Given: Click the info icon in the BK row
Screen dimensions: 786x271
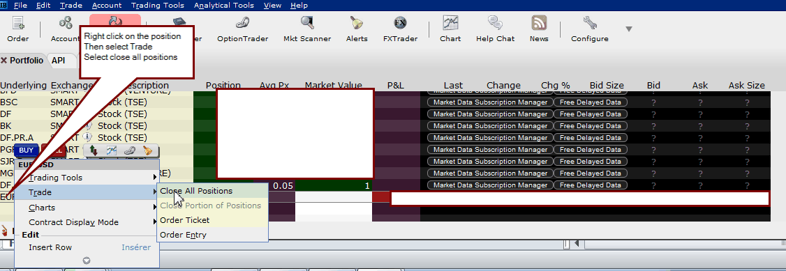Looking at the screenshot, I should 88,126.
